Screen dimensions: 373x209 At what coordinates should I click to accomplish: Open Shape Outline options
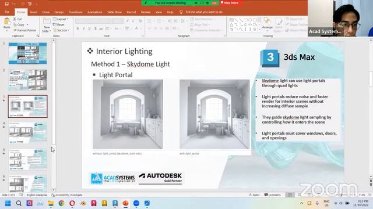pyautogui.click(x=296, y=24)
